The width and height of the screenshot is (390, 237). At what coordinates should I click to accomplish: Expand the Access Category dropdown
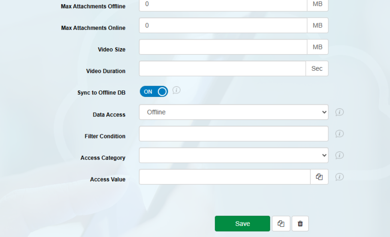click(x=233, y=155)
